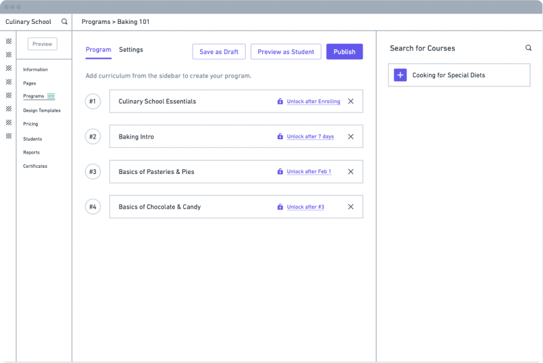543x363 pixels.
Task: Click the #4 order badge
Action: pyautogui.click(x=93, y=207)
